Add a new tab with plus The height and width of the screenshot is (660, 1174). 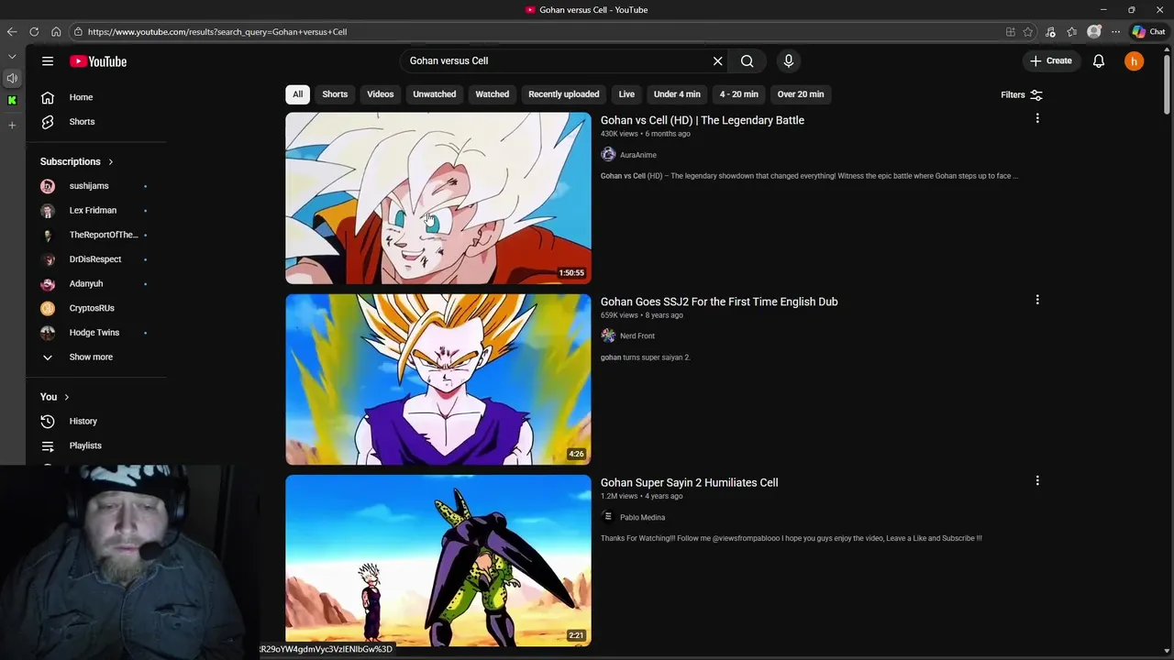(x=12, y=126)
